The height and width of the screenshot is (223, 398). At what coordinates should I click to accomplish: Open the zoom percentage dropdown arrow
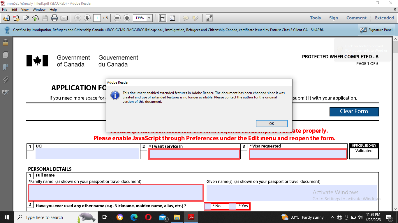click(x=149, y=18)
